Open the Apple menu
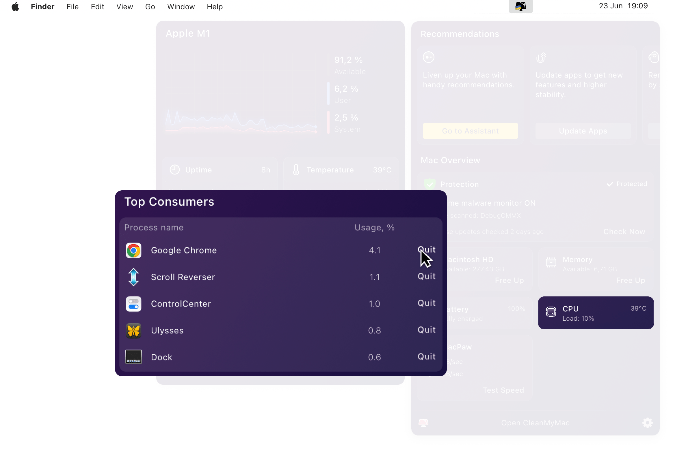 click(x=15, y=6)
